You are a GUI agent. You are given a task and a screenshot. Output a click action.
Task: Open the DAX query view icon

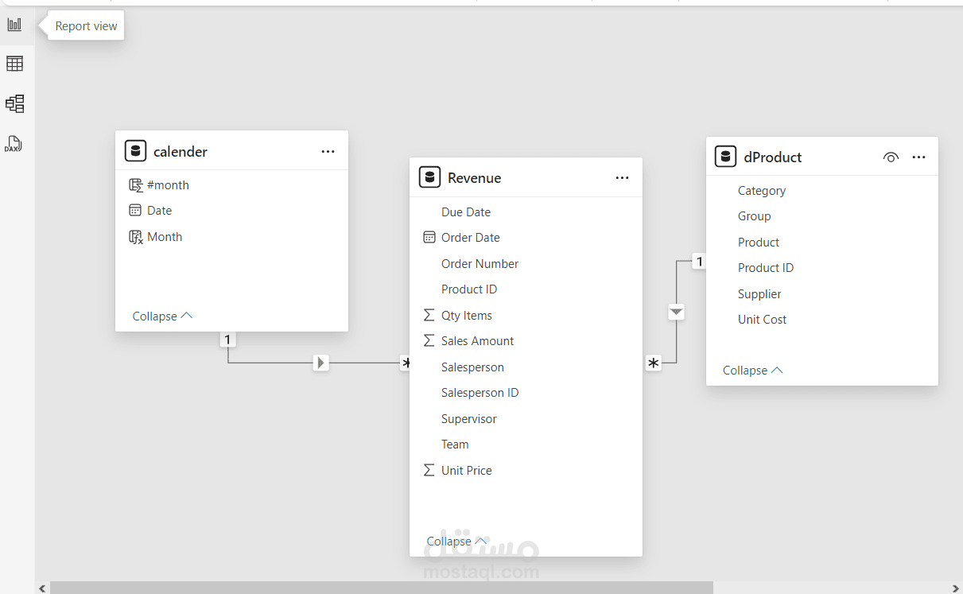click(x=14, y=144)
